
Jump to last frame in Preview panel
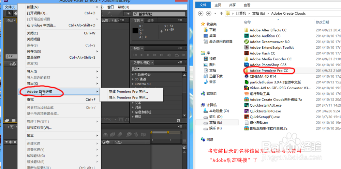click(x=161, y=55)
